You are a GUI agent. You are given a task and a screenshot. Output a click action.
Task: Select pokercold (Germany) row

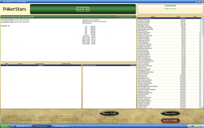169,82
